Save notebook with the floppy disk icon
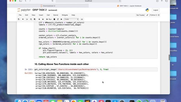 point(19,19)
